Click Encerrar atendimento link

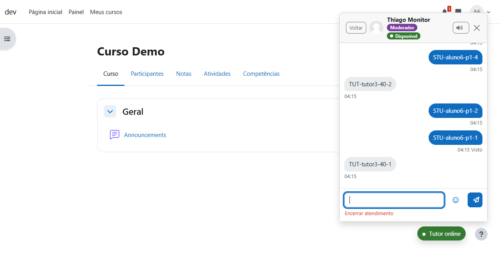point(369,214)
